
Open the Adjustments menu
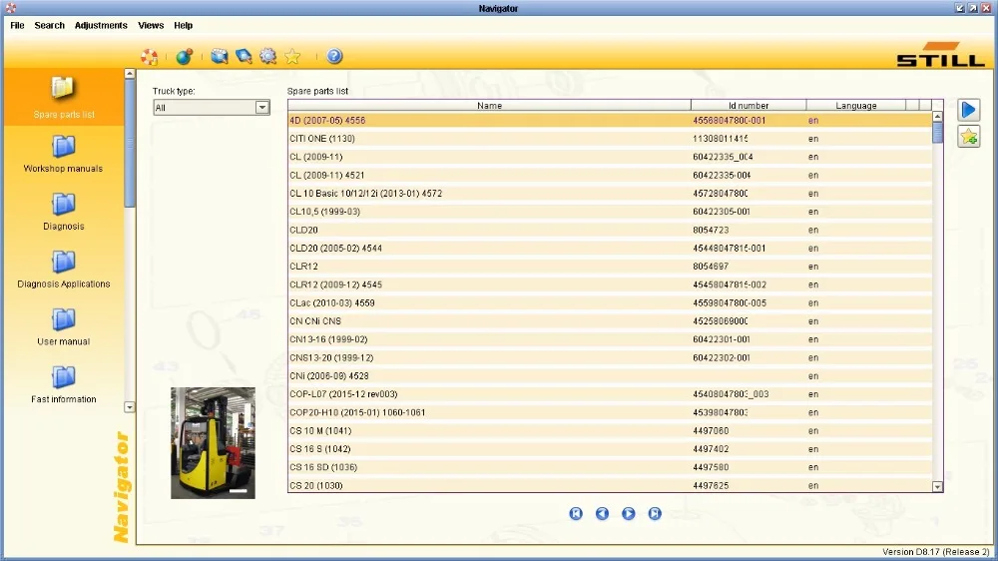click(101, 26)
